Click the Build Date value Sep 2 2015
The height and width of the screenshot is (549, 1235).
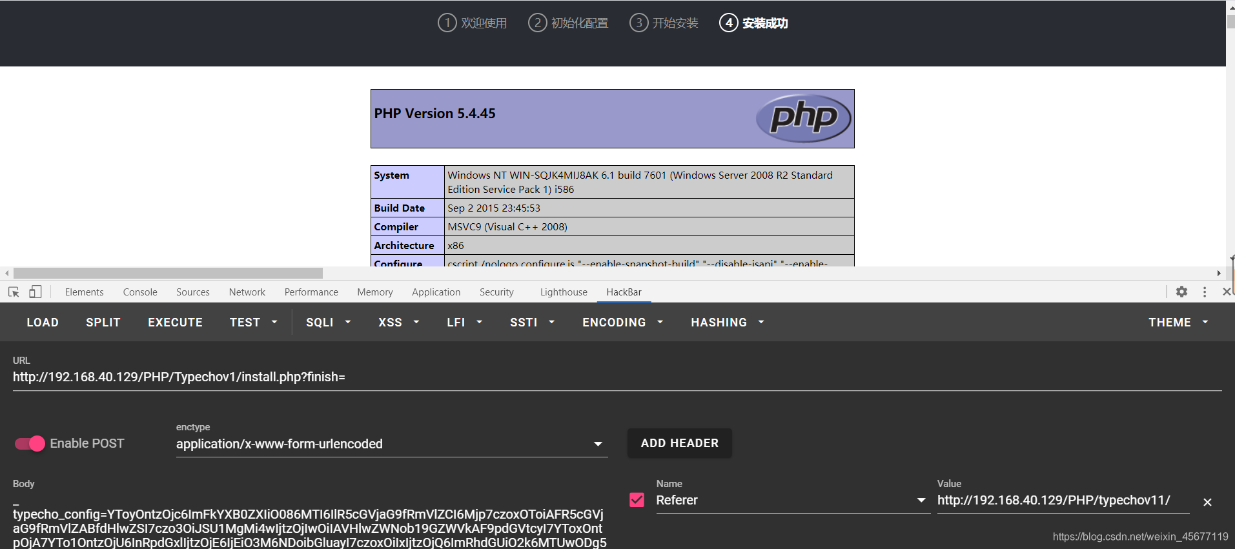click(x=493, y=208)
